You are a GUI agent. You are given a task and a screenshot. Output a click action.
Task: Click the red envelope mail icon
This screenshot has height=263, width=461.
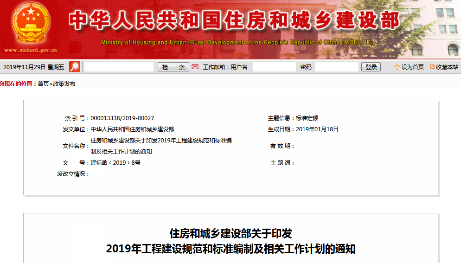(195, 67)
